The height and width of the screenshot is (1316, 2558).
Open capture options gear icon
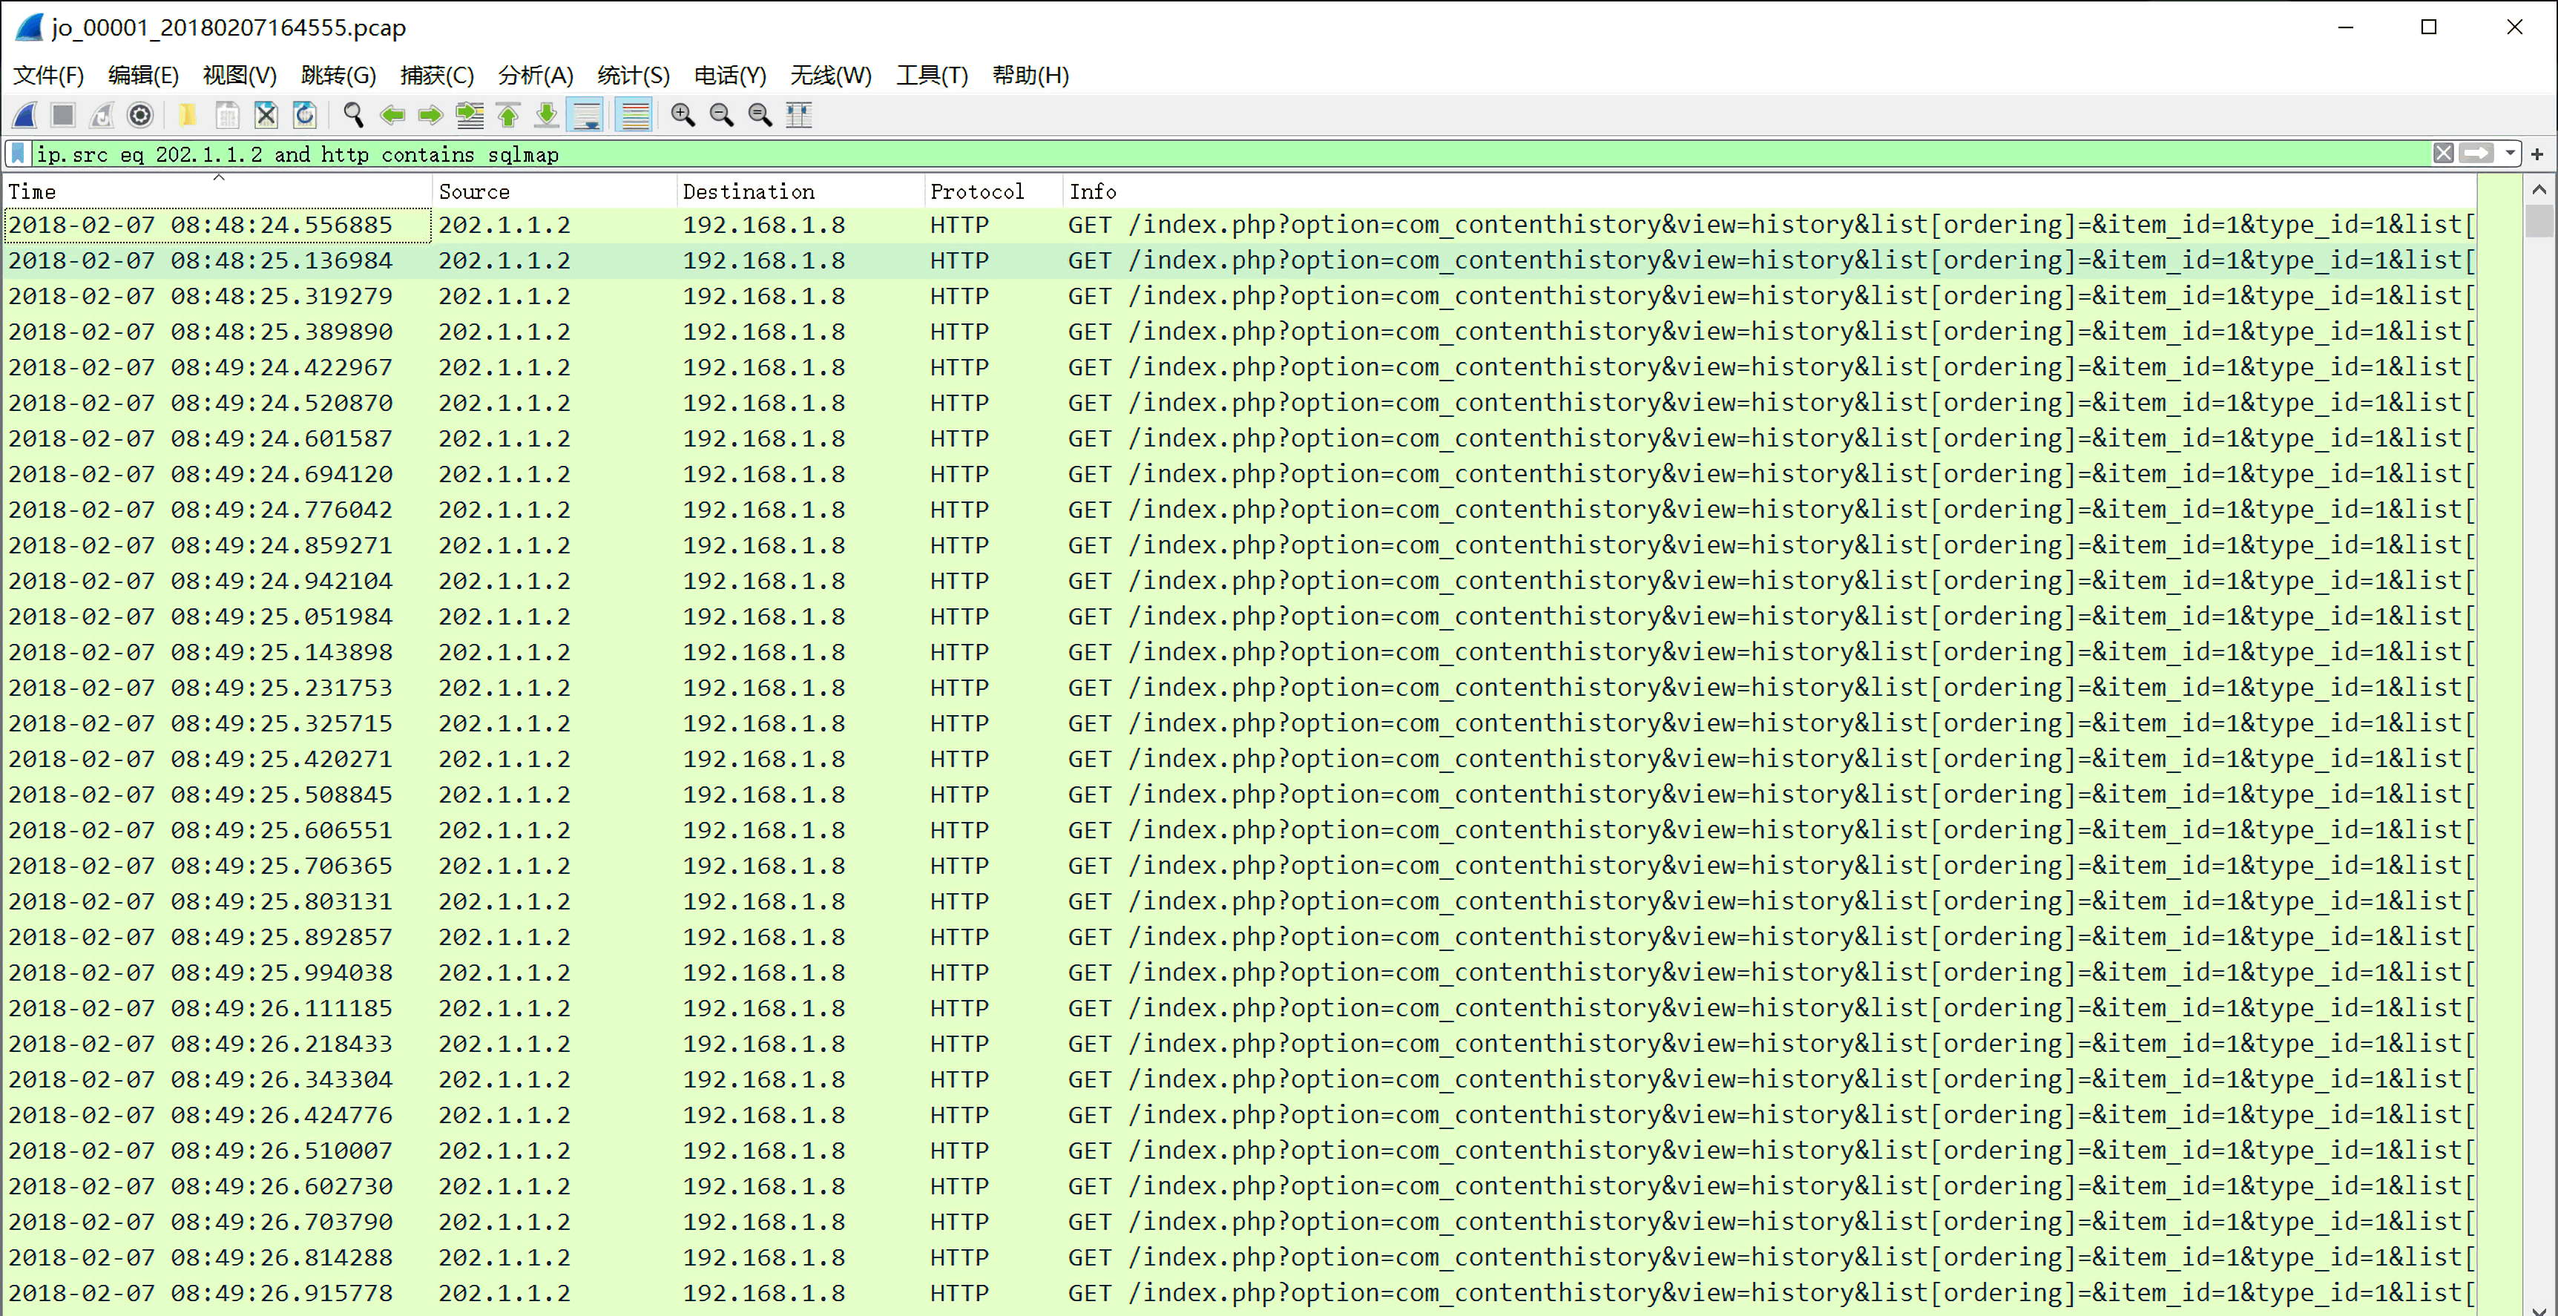pos(141,115)
